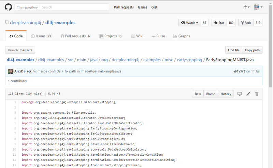Go to the examples breadcrumb folder
Image resolution: width=273 pixels, height=168 pixels.
coord(152,60)
